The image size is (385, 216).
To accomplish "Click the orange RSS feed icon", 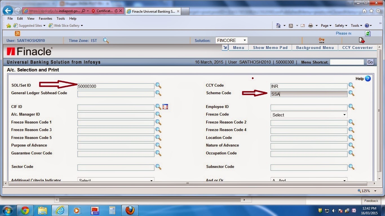I will [x=17, y=33].
